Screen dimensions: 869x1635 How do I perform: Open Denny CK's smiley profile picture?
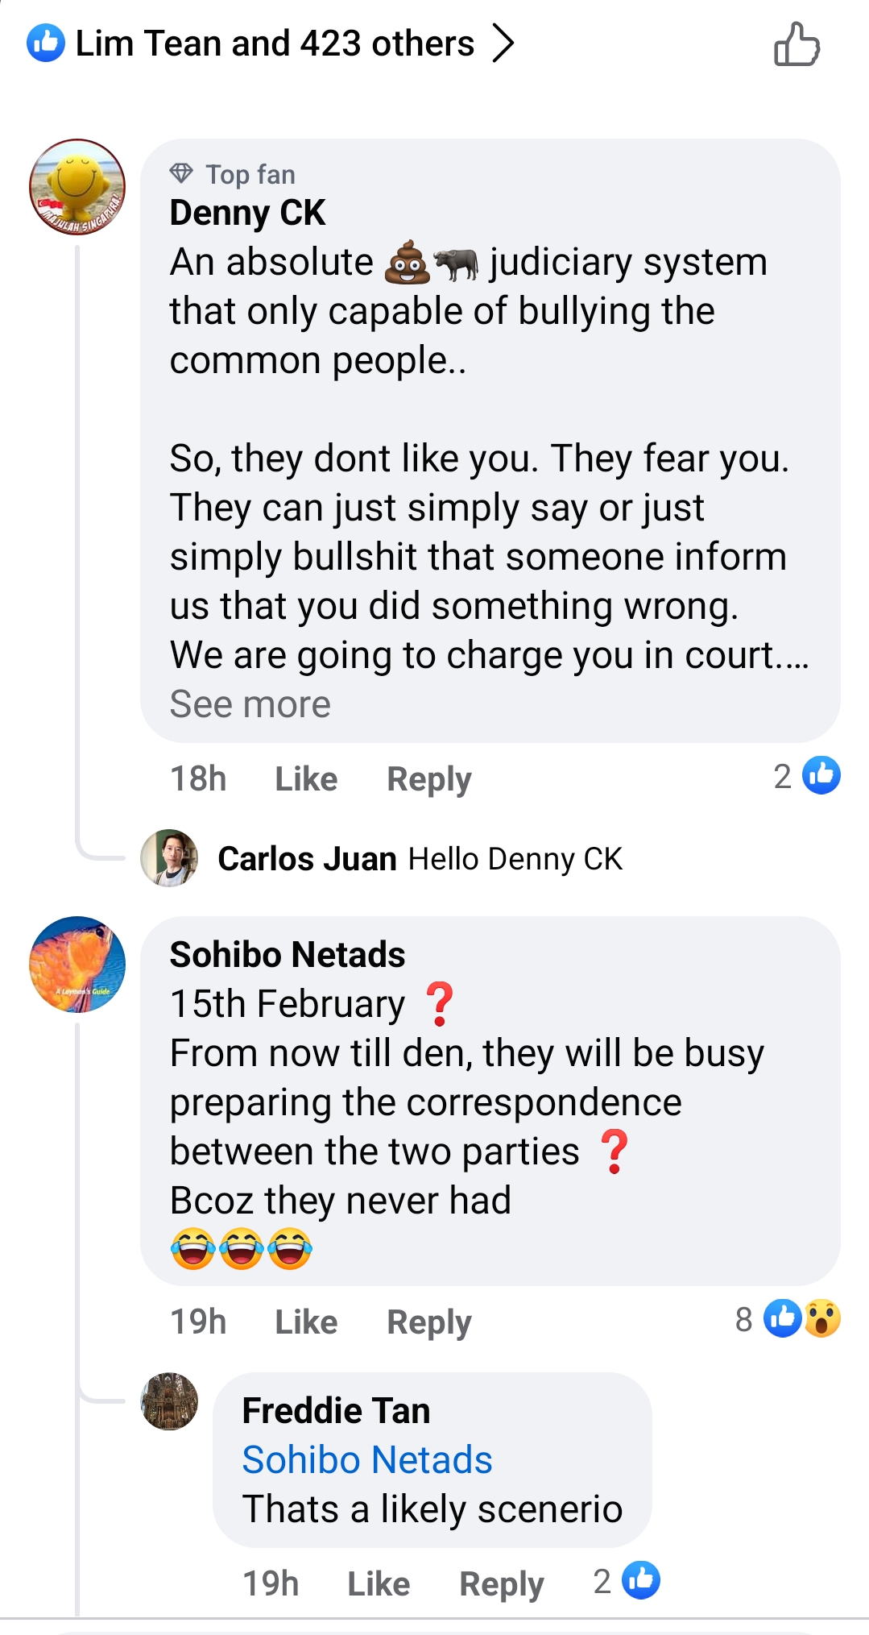pos(77,187)
